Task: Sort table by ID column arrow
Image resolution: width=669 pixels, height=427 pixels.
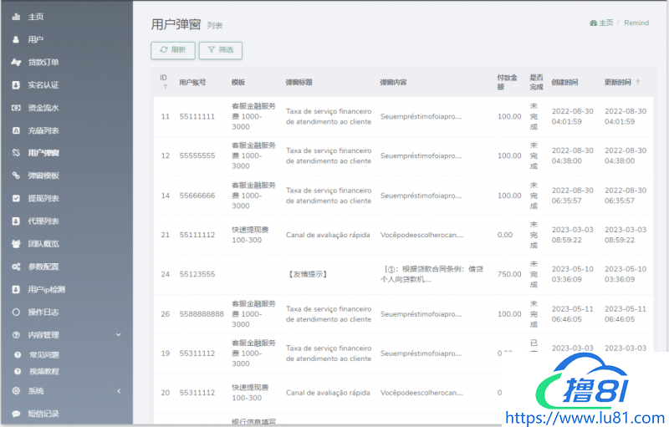Action: point(164,87)
